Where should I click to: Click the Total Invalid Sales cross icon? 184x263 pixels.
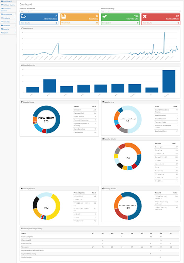point(145,16)
